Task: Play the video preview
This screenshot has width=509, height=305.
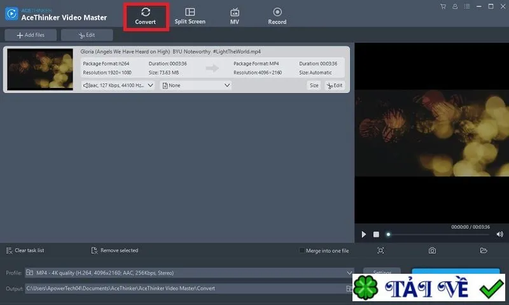Action: (x=363, y=234)
